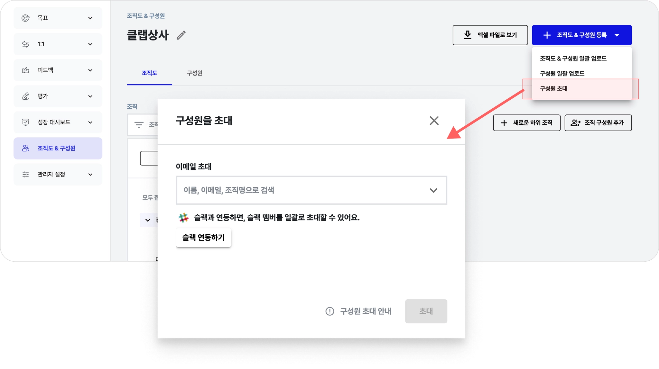Click the 평가 pencil icon in sidebar
The width and height of the screenshot is (659, 369).
click(x=25, y=96)
